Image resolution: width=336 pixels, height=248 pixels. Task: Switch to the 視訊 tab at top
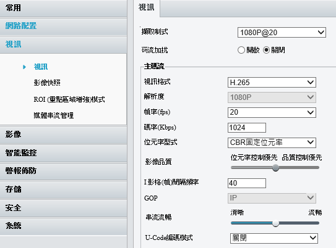click(x=147, y=7)
